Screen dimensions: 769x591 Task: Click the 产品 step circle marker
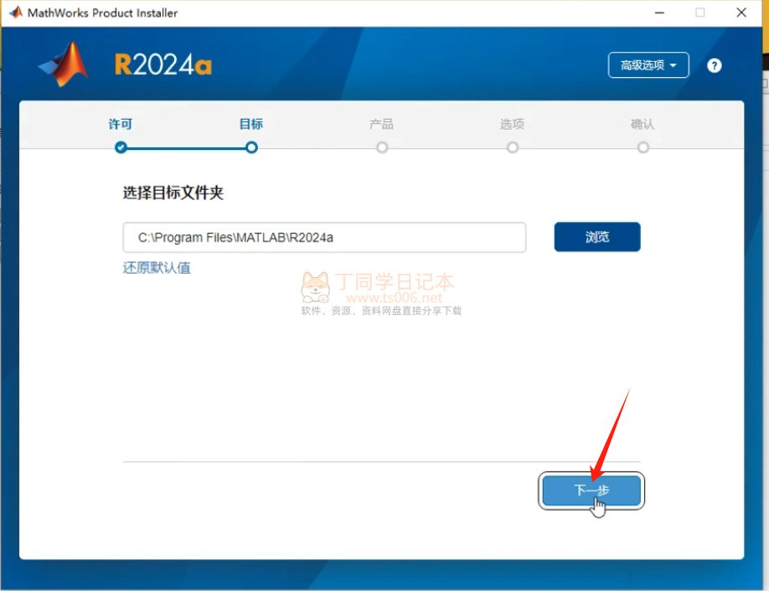(382, 147)
